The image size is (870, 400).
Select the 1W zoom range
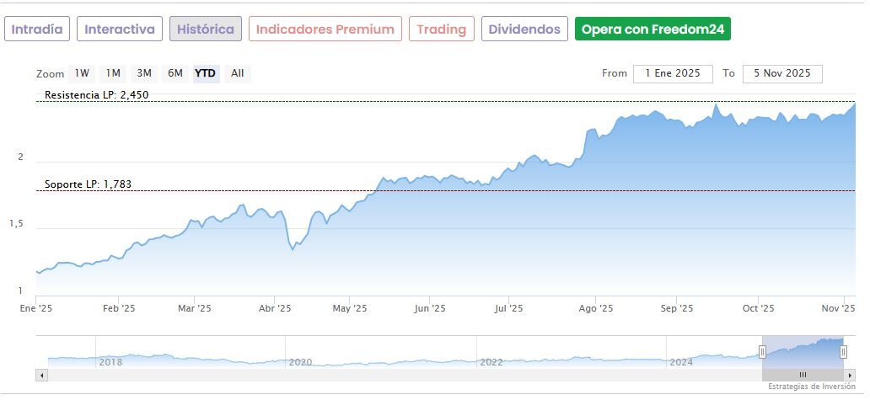82,73
